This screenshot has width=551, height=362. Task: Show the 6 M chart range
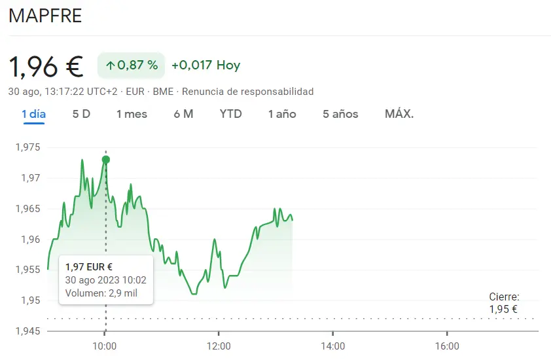click(x=183, y=114)
